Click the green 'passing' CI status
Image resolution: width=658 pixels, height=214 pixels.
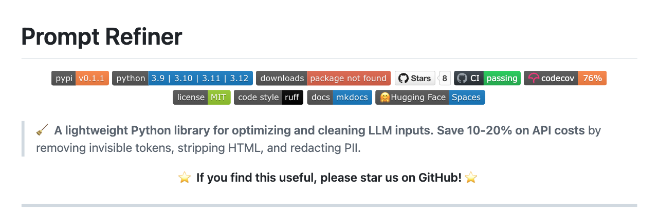click(x=502, y=78)
